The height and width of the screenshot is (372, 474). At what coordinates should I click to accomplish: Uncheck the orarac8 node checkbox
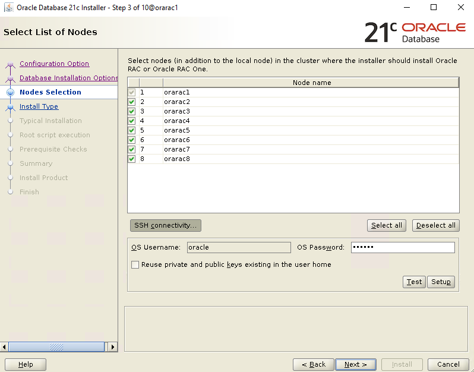tap(131, 159)
